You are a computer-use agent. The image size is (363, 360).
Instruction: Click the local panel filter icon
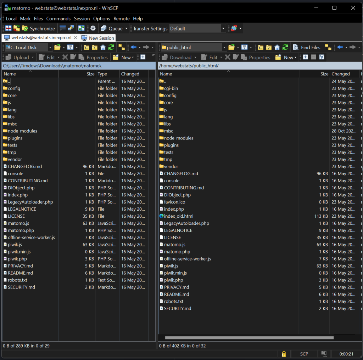pyautogui.click(x=71, y=47)
